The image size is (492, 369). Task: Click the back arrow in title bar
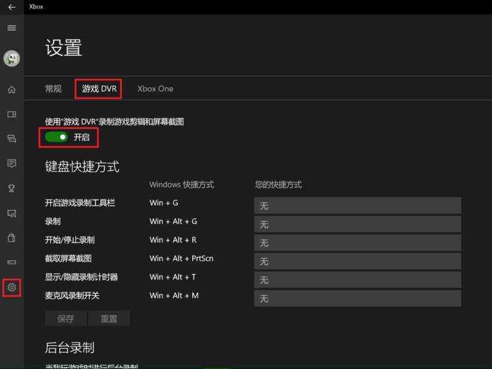point(11,7)
